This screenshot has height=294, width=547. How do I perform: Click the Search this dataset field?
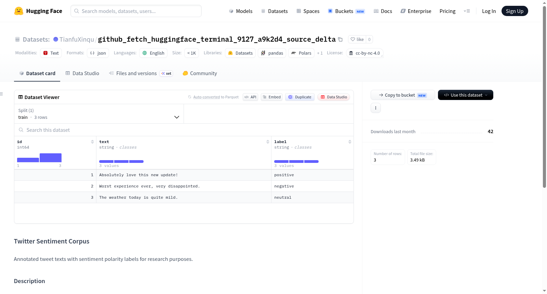tap(184, 130)
